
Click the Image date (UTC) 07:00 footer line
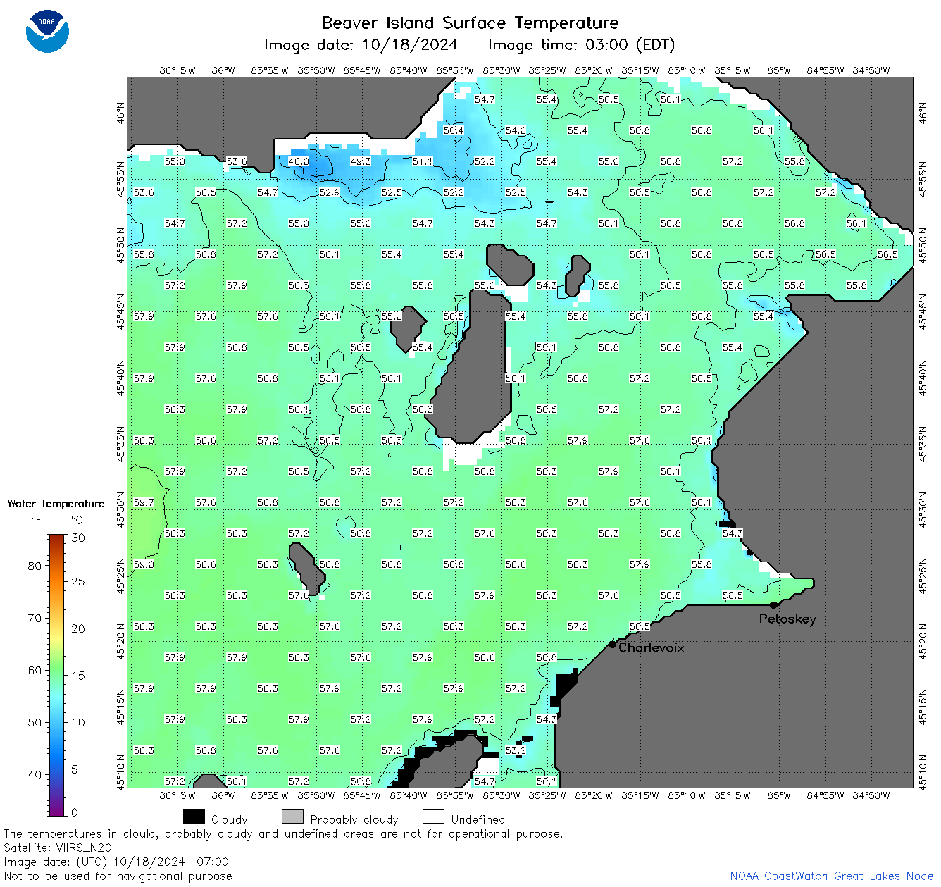pos(116,862)
